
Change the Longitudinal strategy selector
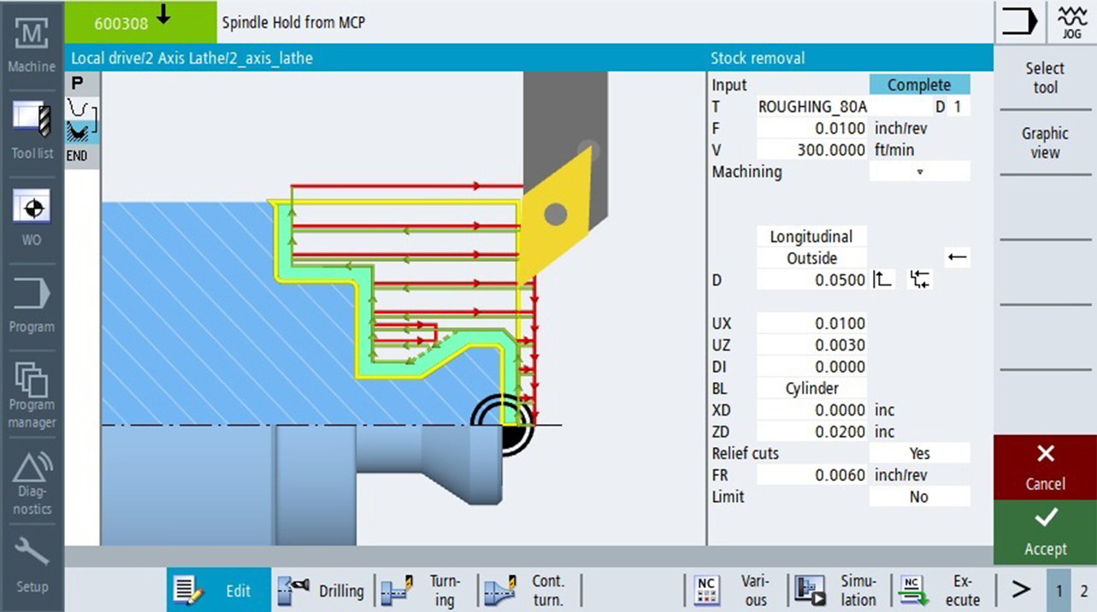pyautogui.click(x=811, y=237)
